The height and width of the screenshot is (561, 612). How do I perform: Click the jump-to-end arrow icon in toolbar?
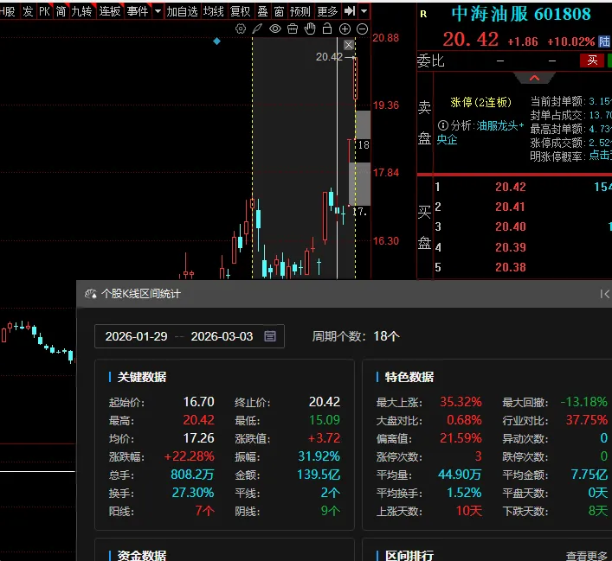[x=350, y=11]
